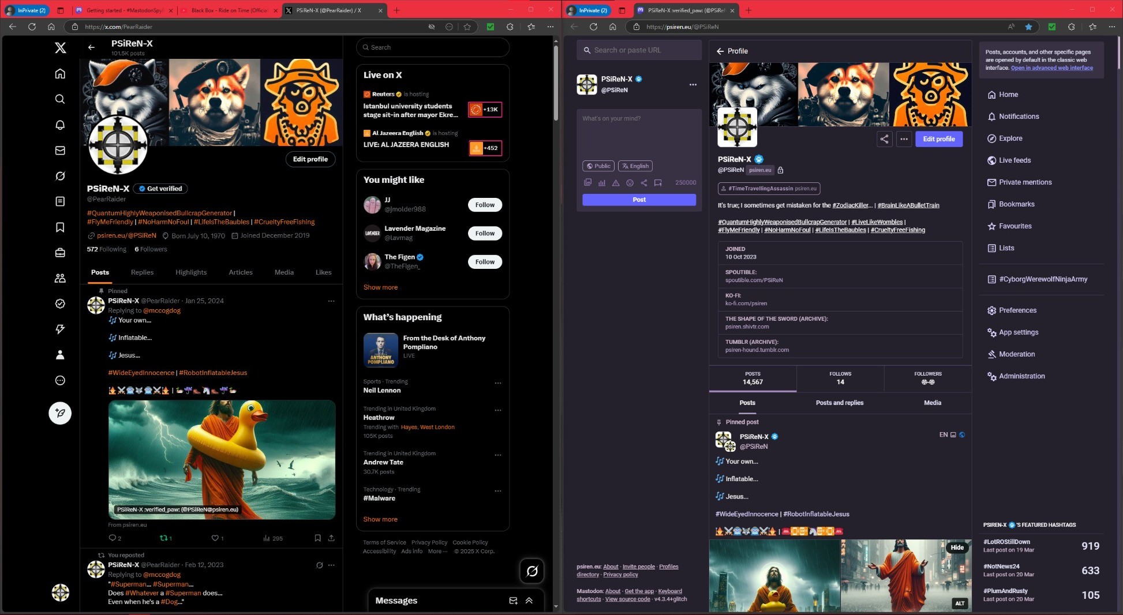
Task: Click Show more under You might like
Action: click(380, 287)
